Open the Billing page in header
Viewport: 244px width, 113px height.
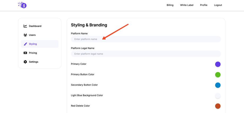[170, 5]
